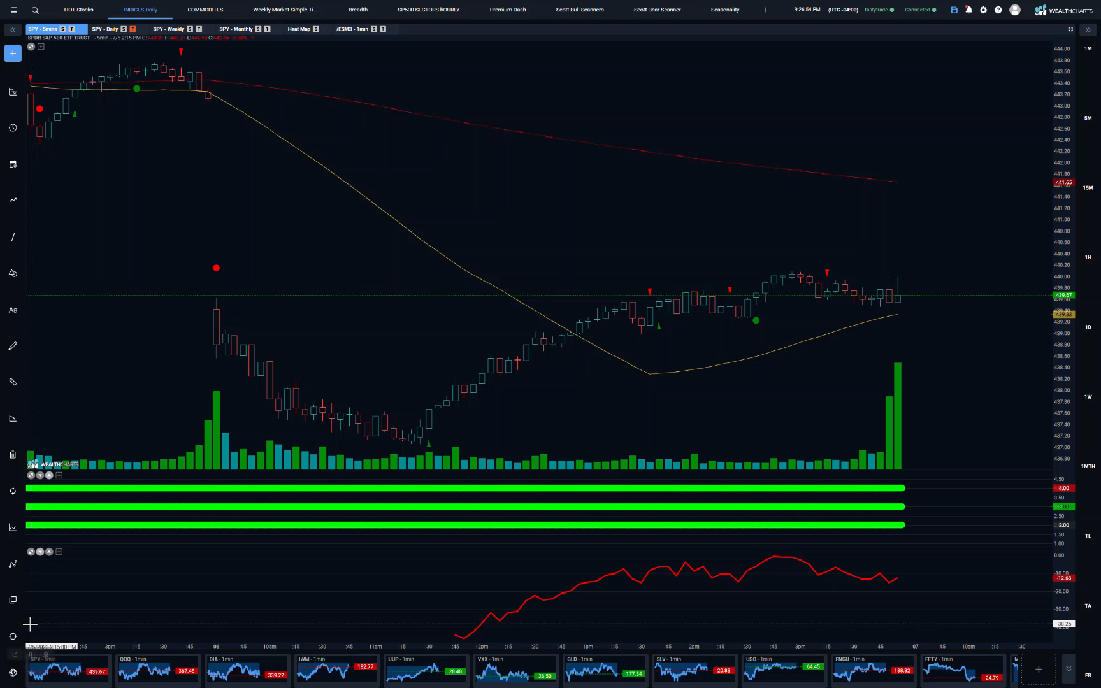
Task: Toggle the orange T button on SPY - Daily
Action: pos(133,29)
